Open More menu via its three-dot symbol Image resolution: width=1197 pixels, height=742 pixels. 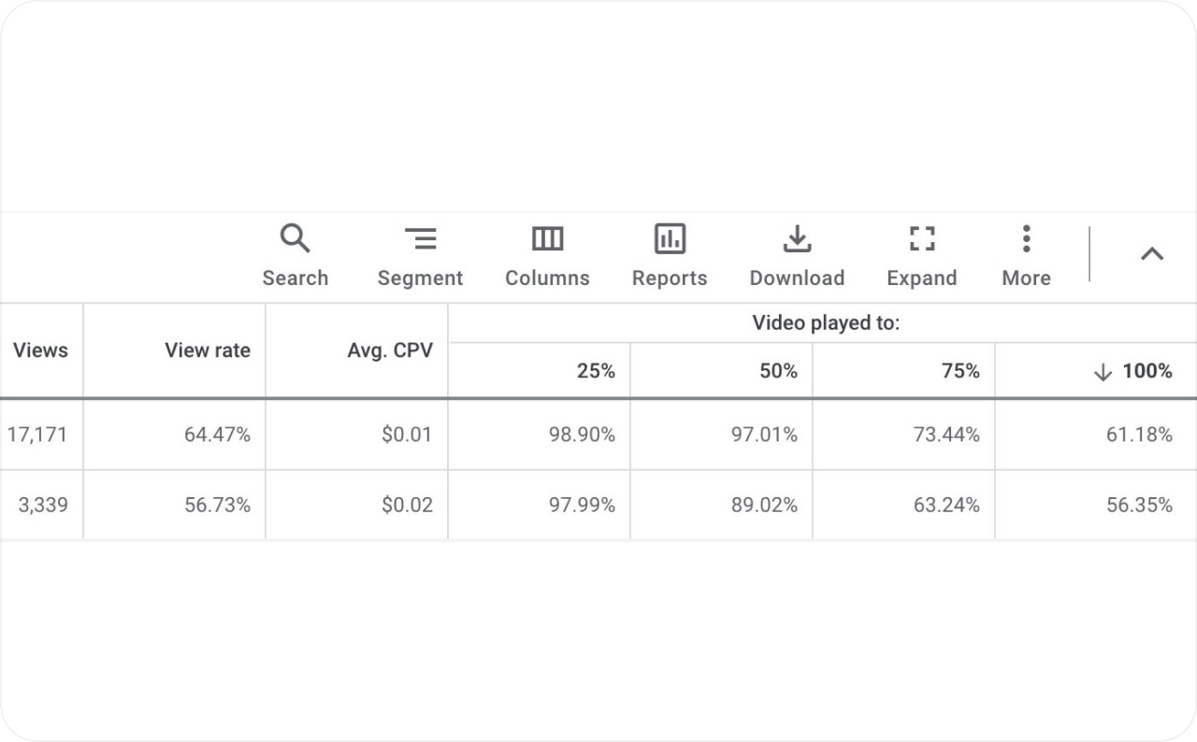[x=1026, y=238]
